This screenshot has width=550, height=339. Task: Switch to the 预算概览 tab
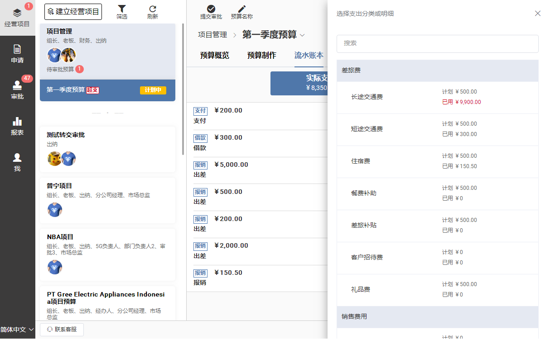pyautogui.click(x=215, y=56)
